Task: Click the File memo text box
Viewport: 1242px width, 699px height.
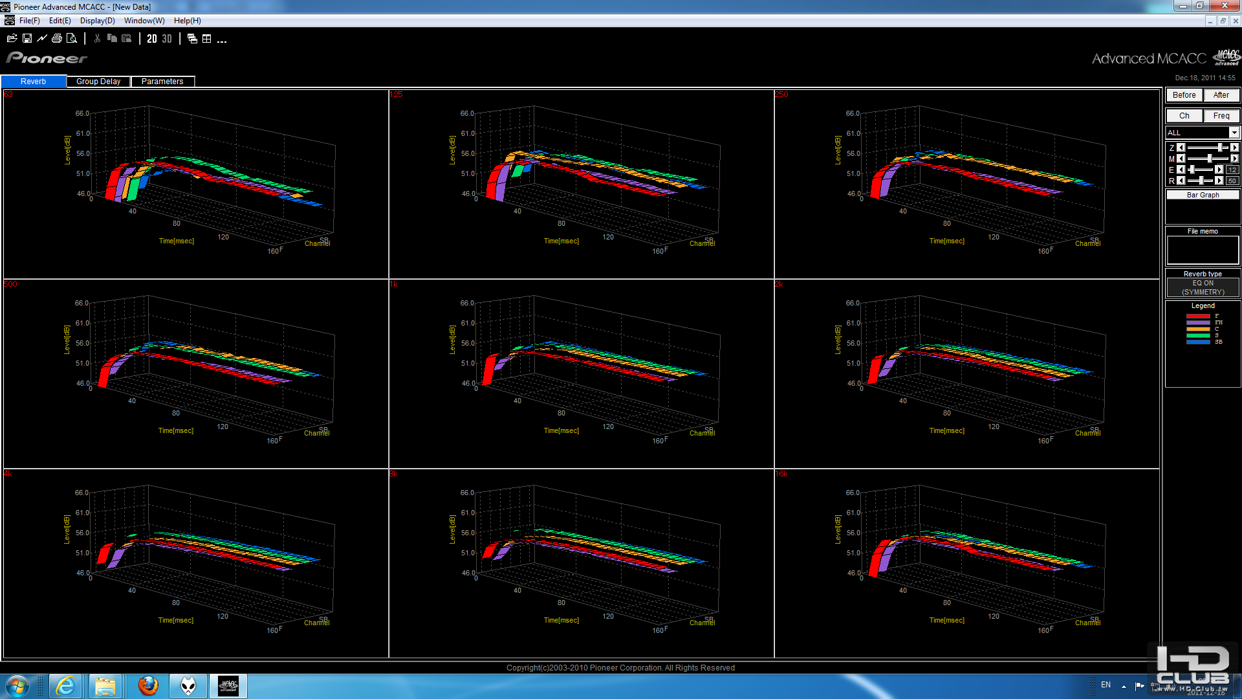Action: point(1203,250)
